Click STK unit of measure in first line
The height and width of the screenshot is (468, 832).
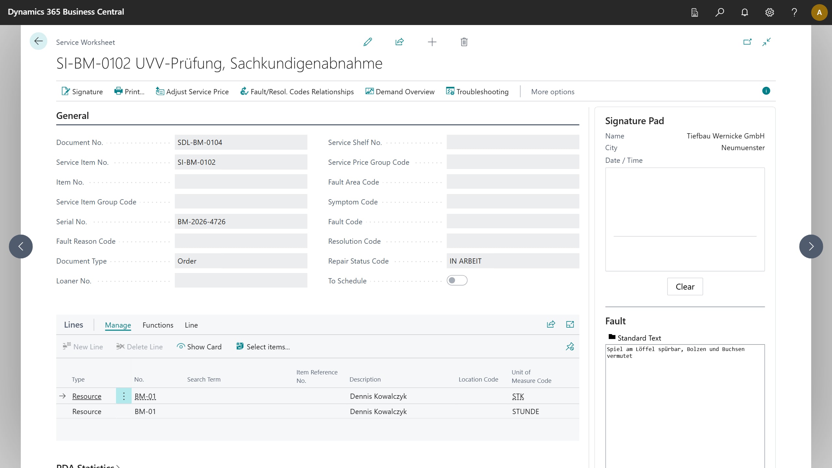click(518, 396)
